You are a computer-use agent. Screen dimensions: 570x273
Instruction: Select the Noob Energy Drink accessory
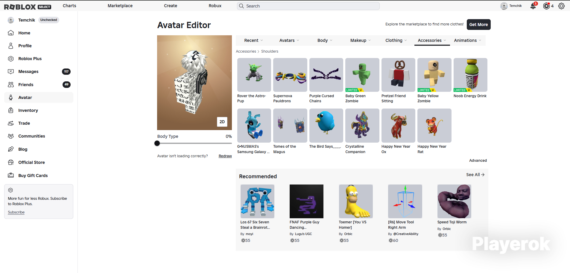tap(470, 75)
